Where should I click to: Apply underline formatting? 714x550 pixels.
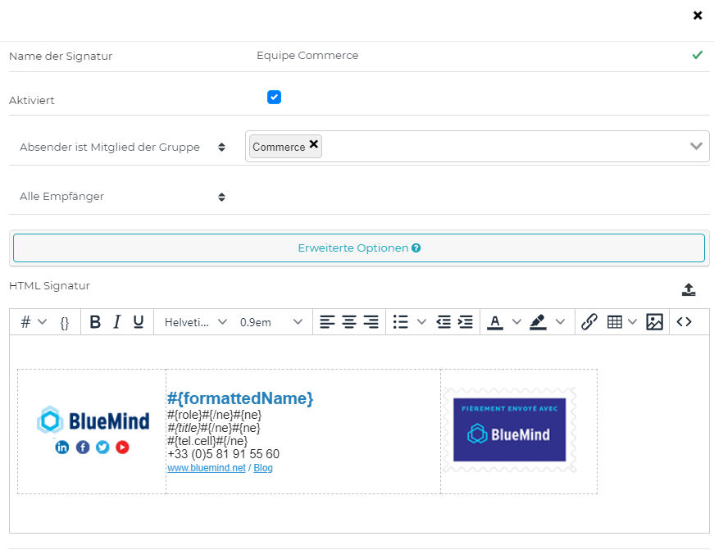[139, 322]
